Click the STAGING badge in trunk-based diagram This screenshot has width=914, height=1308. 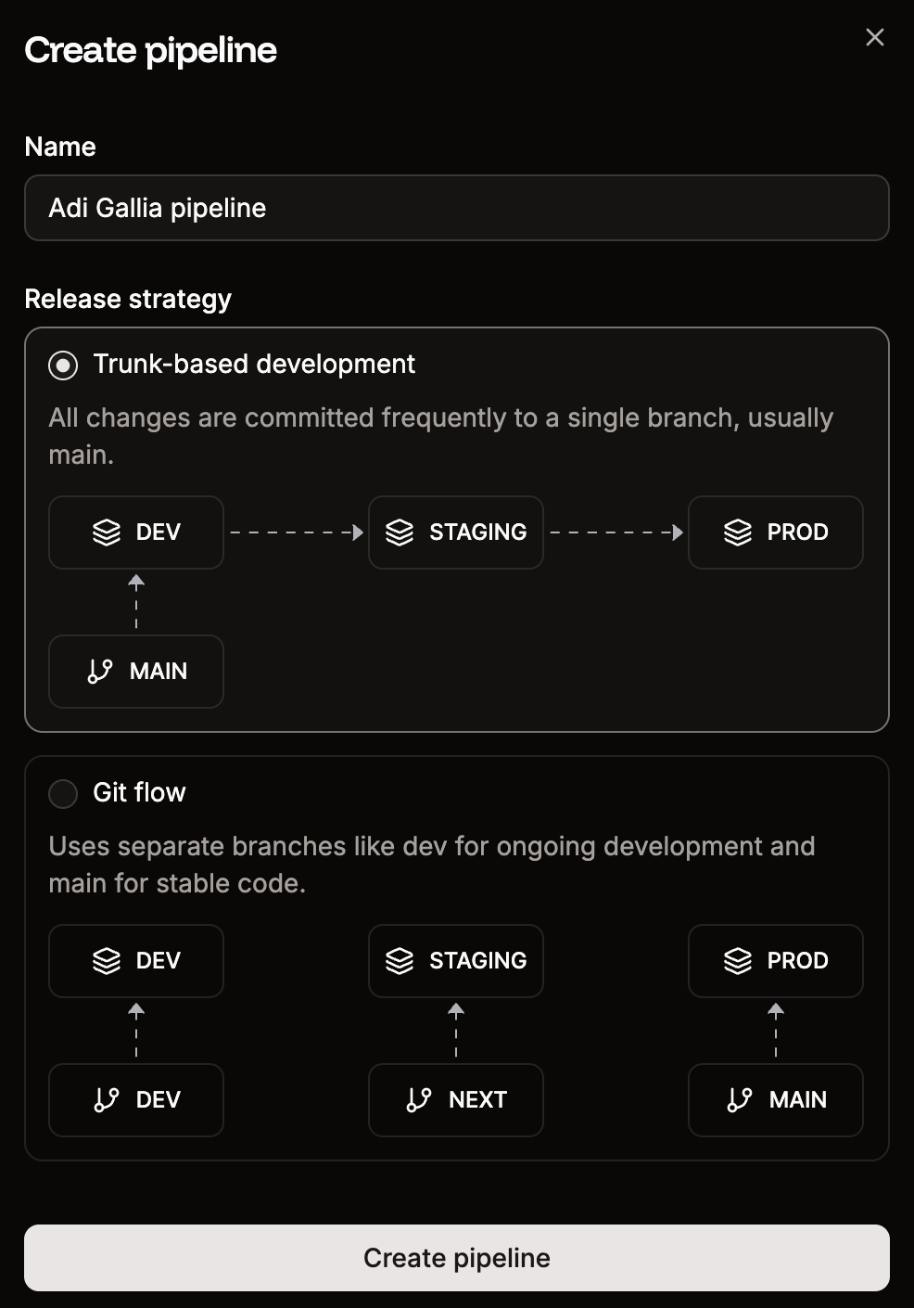click(x=455, y=532)
